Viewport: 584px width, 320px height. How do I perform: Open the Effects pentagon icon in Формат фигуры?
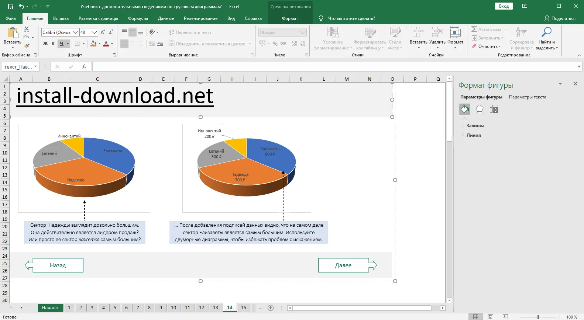tap(480, 109)
